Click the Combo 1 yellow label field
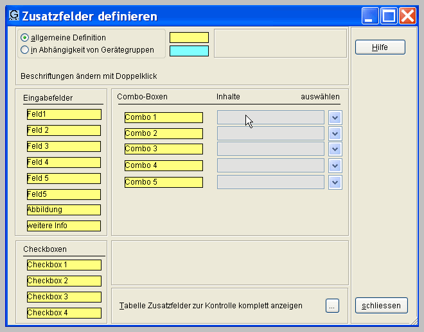Screen dimensions: 424x332 pyautogui.click(x=163, y=117)
